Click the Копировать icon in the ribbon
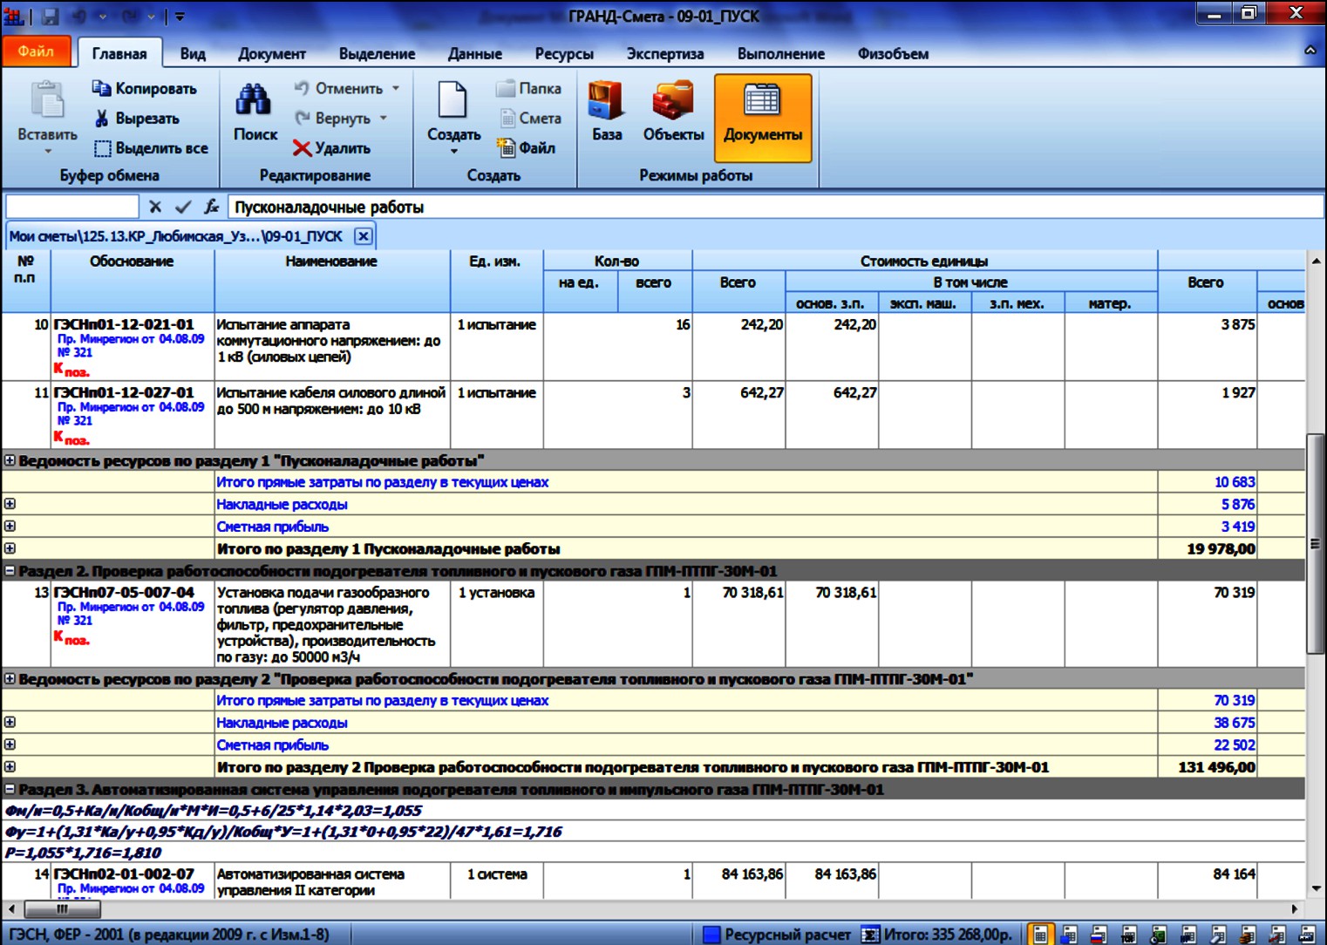This screenshot has height=945, width=1327. [x=101, y=88]
